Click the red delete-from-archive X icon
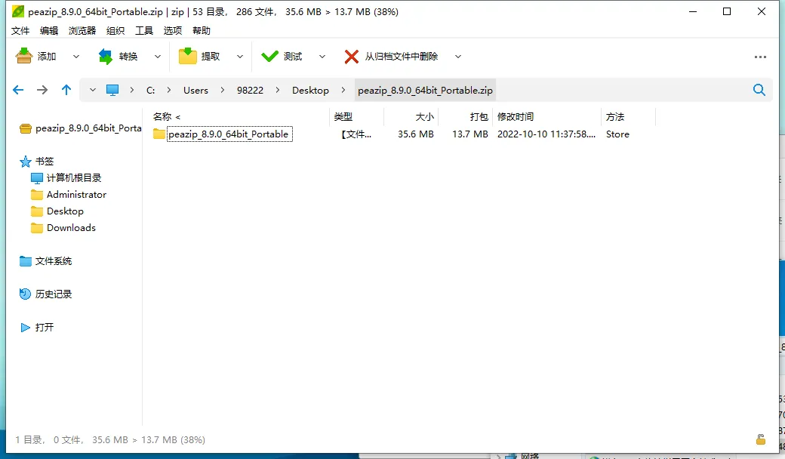The height and width of the screenshot is (459, 785). coord(352,56)
